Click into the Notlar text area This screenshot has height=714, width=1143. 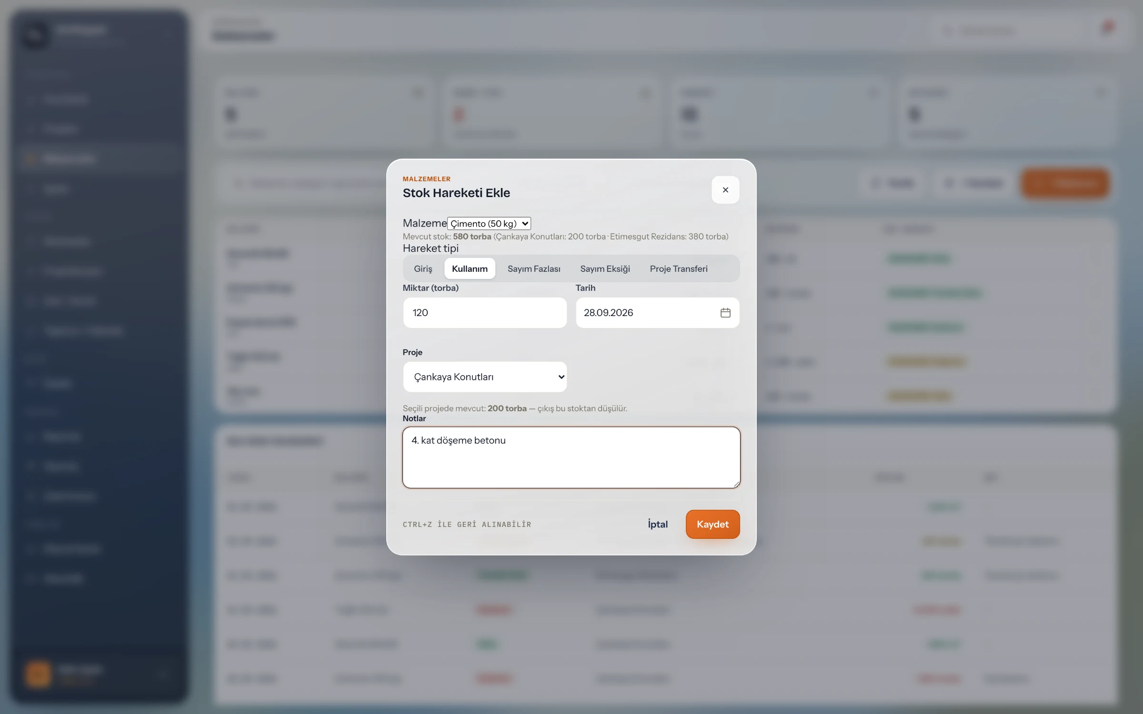point(571,457)
